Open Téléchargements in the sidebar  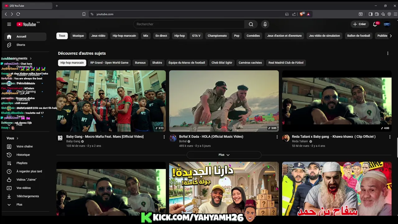click(25, 196)
